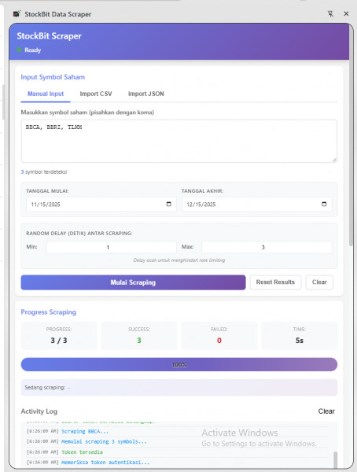Select the Min delay number field
The height and width of the screenshot is (472, 357).
[x=111, y=247]
